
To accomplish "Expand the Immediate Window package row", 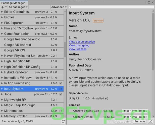I will [2, 78].
